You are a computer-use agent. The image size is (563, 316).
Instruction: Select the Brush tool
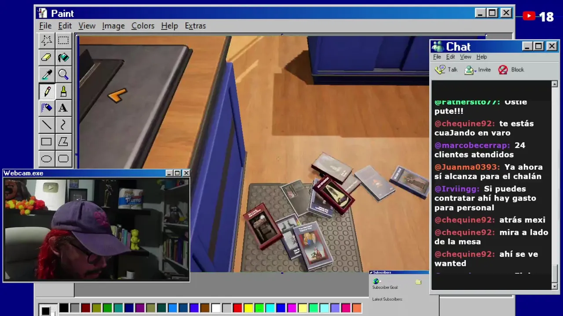coord(63,91)
